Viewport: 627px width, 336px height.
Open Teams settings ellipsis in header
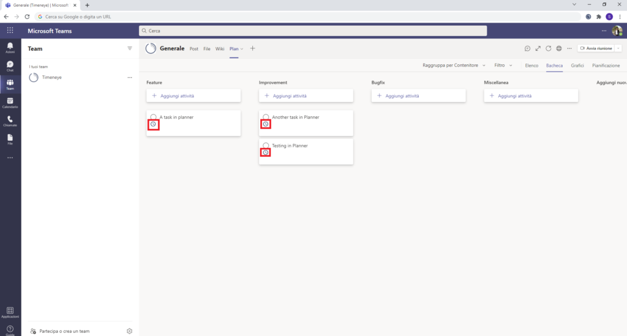pyautogui.click(x=604, y=31)
